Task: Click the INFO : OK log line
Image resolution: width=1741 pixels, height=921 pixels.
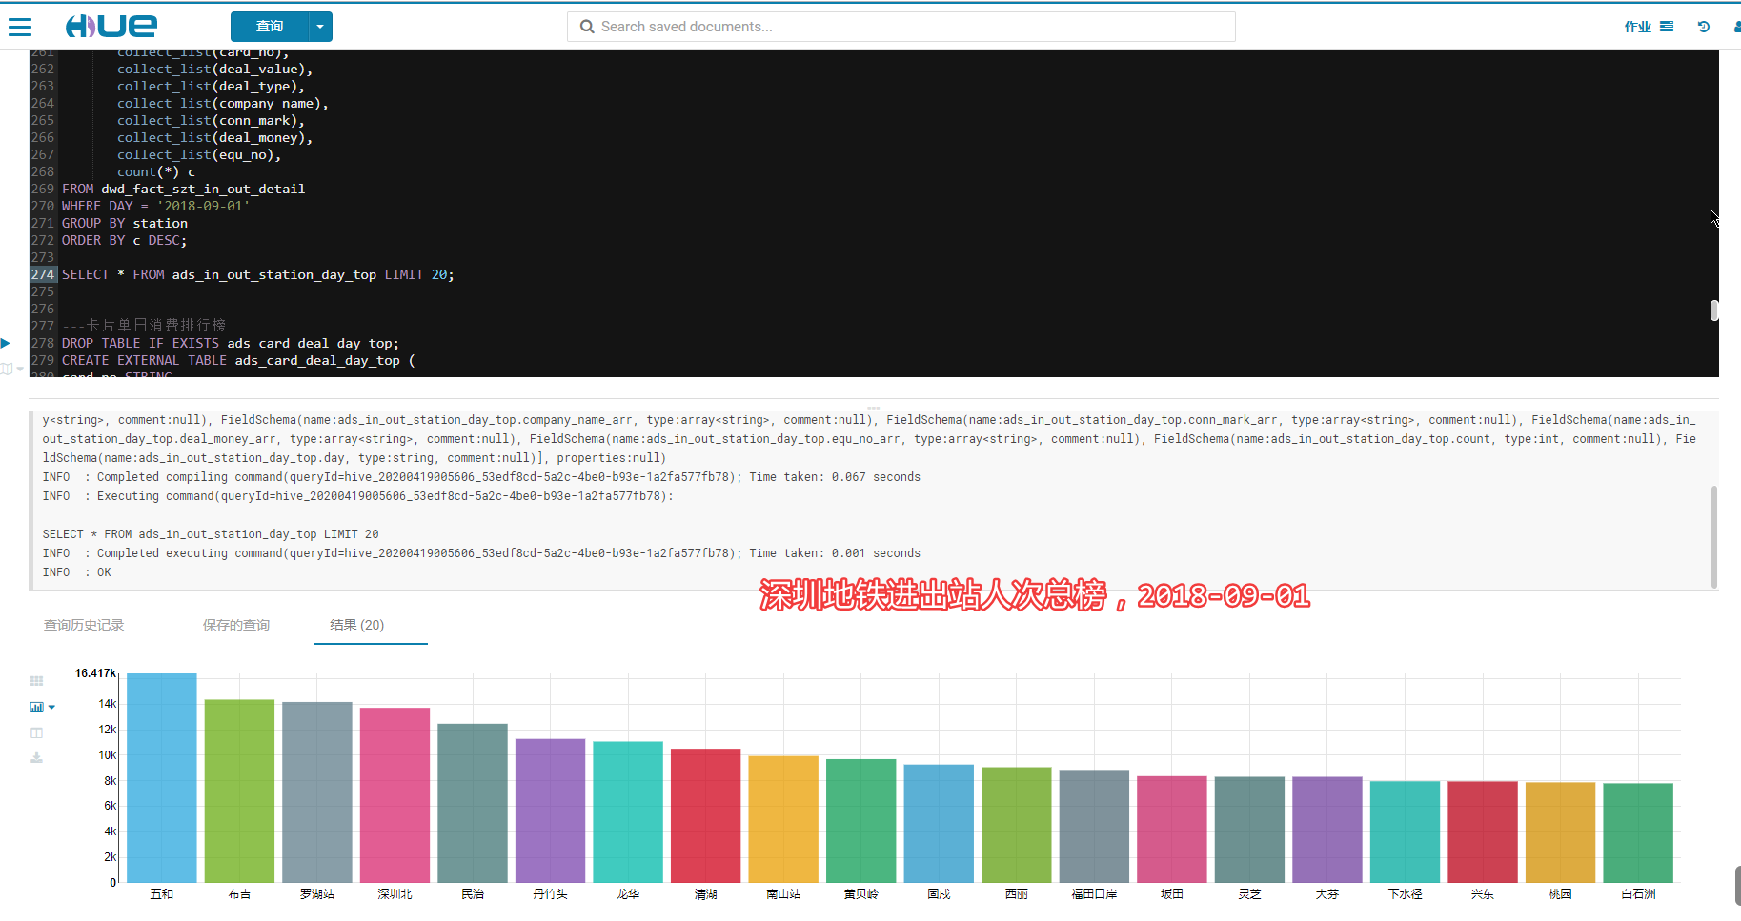Action: click(x=77, y=572)
